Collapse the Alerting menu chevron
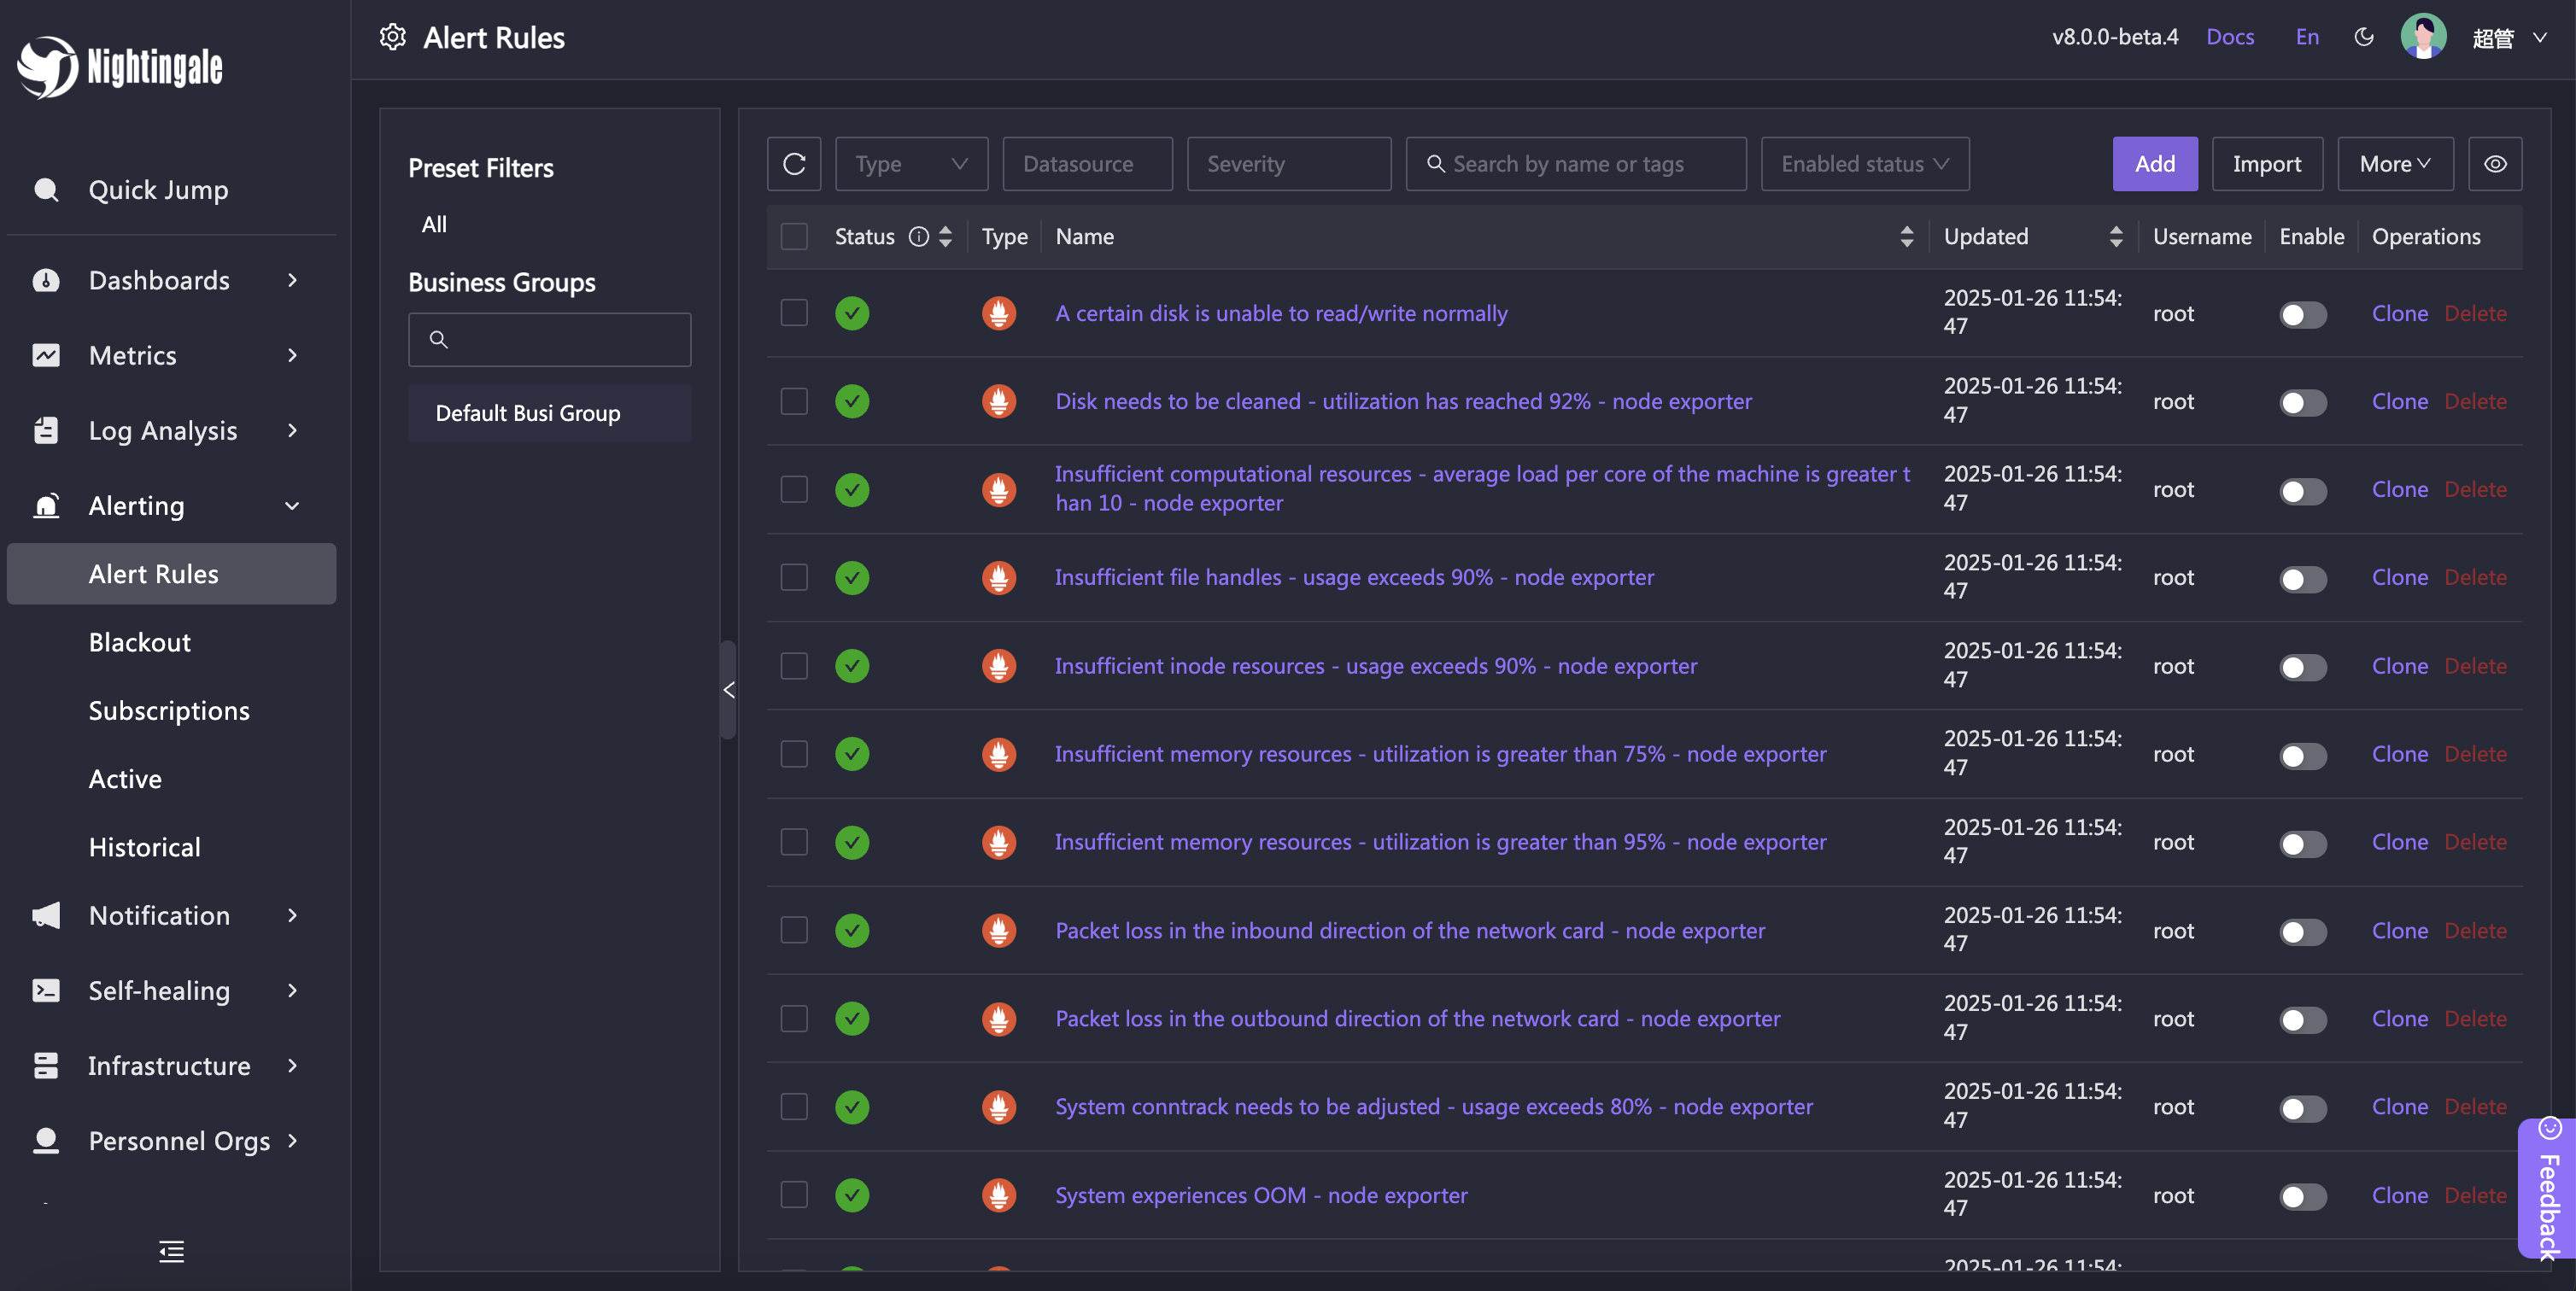This screenshot has width=2576, height=1291. click(292, 505)
